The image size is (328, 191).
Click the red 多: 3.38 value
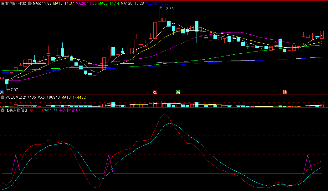click(x=36, y=110)
